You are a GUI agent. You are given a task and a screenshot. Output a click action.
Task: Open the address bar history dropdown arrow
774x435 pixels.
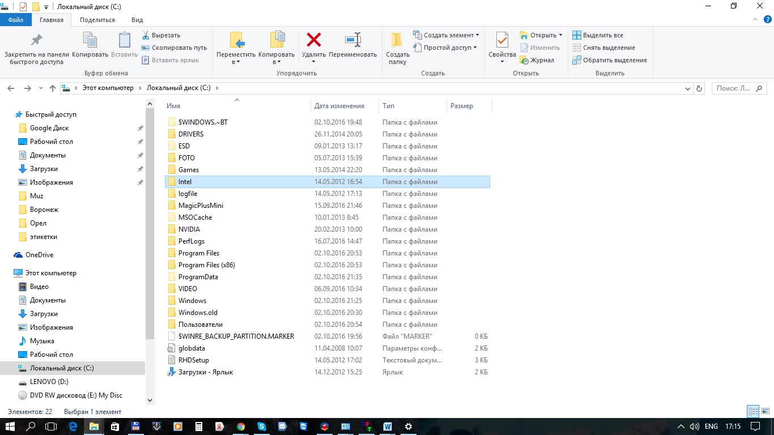[688, 88]
